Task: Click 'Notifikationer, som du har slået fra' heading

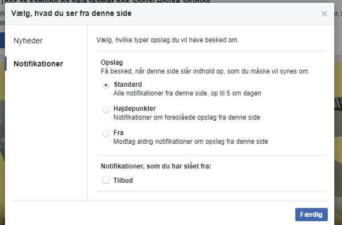Action: coord(159,166)
